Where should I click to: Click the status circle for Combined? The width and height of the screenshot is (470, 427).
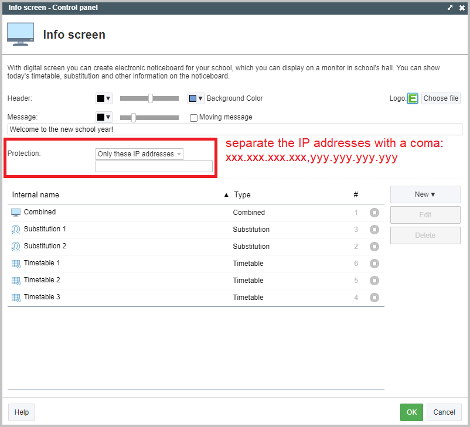pos(374,213)
